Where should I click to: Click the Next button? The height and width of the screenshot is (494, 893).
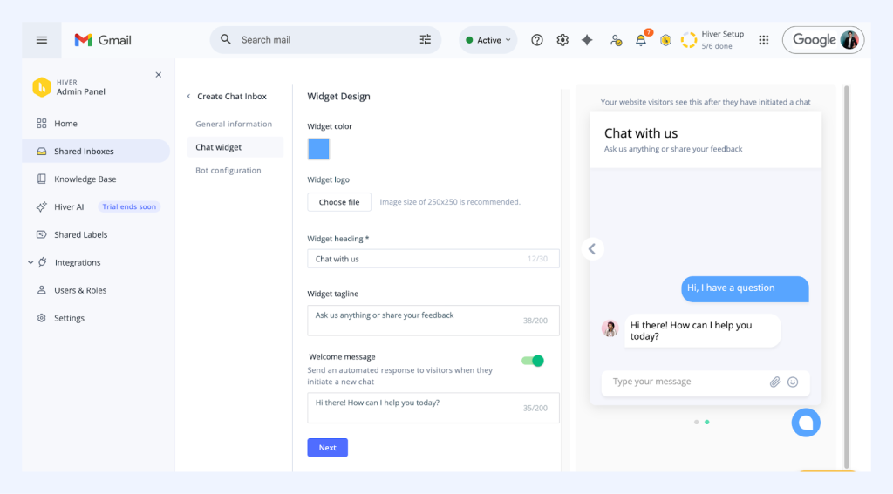(327, 448)
